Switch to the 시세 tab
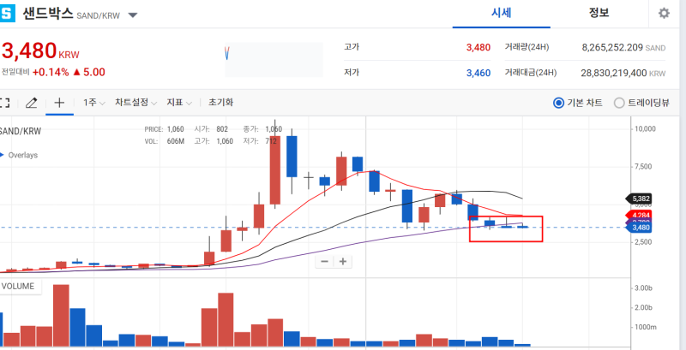 pyautogui.click(x=502, y=13)
